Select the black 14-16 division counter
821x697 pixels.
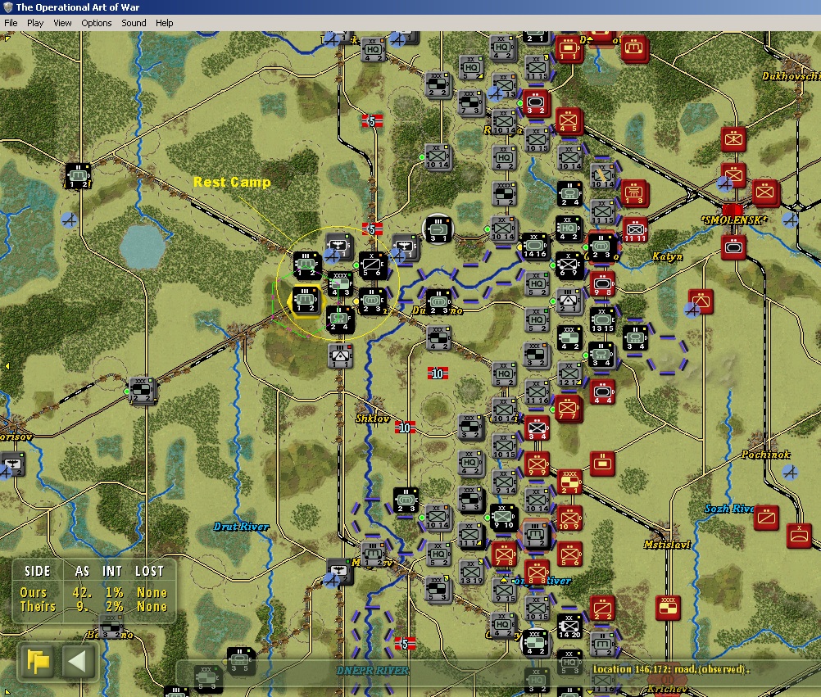(534, 247)
